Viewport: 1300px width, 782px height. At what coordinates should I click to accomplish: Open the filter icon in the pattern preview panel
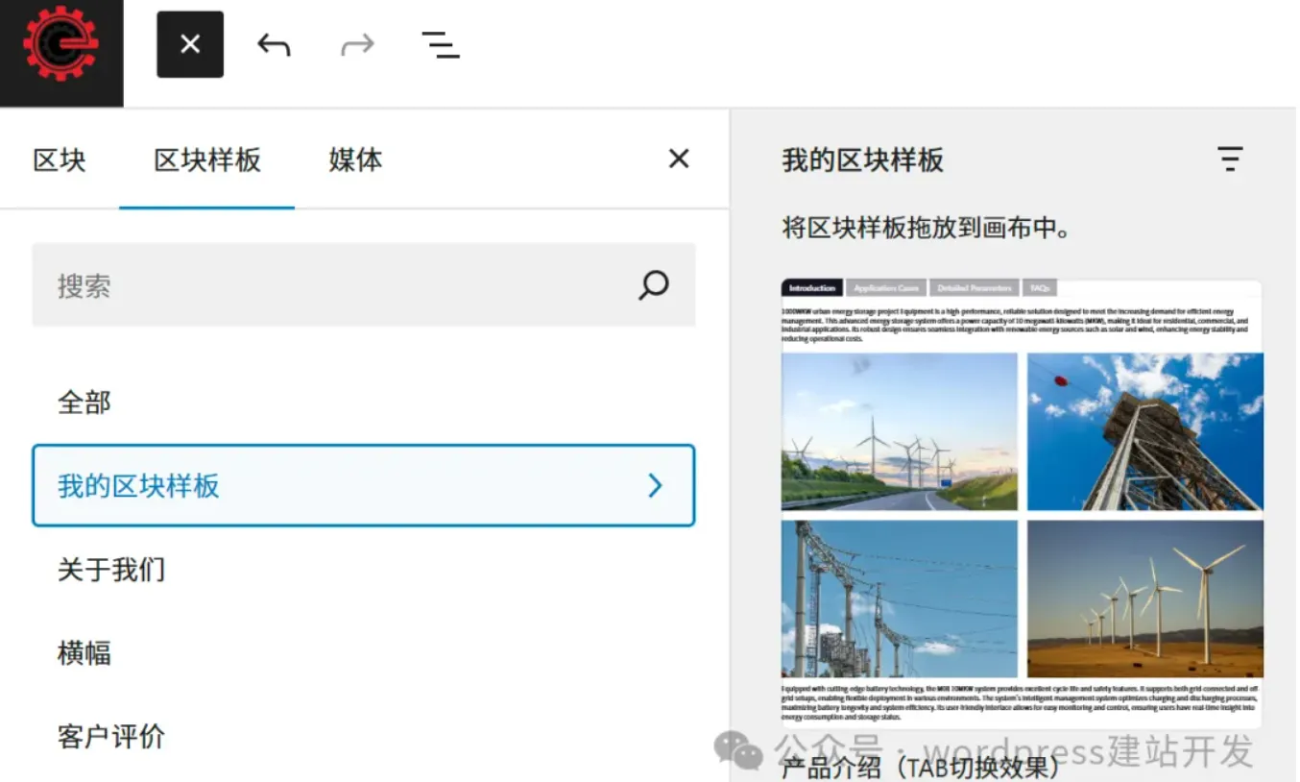1230,159
